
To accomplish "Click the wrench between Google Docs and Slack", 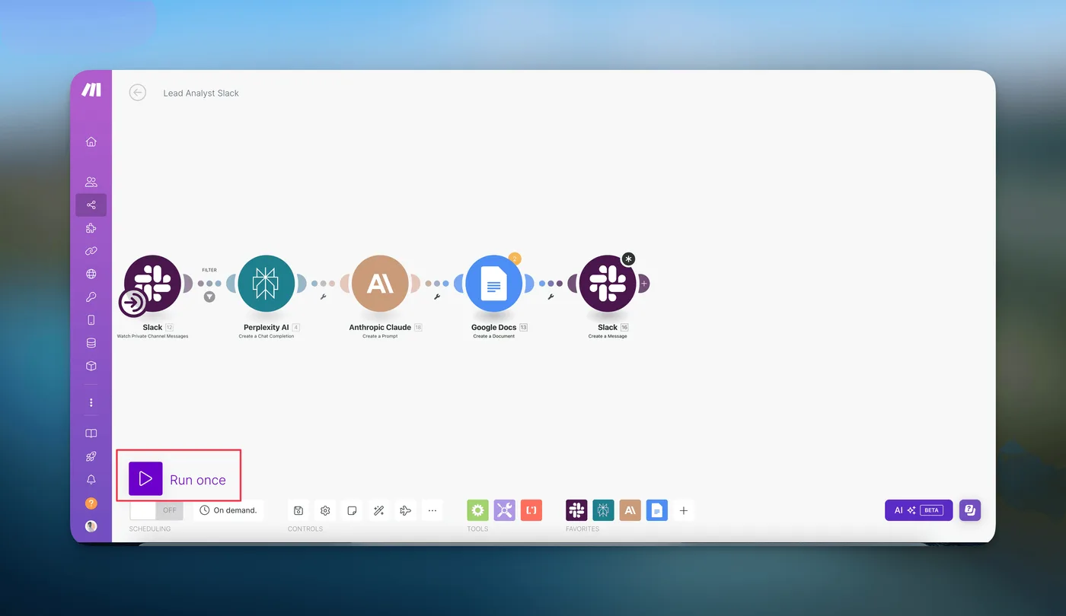I will (x=551, y=297).
